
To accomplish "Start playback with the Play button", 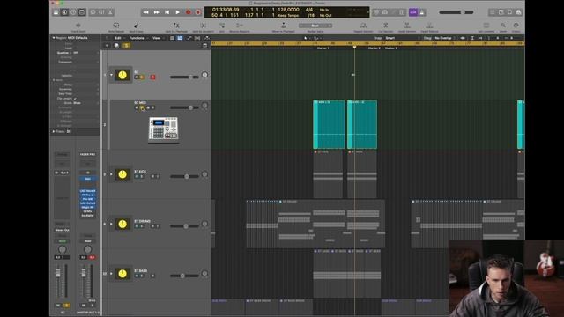I will click(177, 12).
